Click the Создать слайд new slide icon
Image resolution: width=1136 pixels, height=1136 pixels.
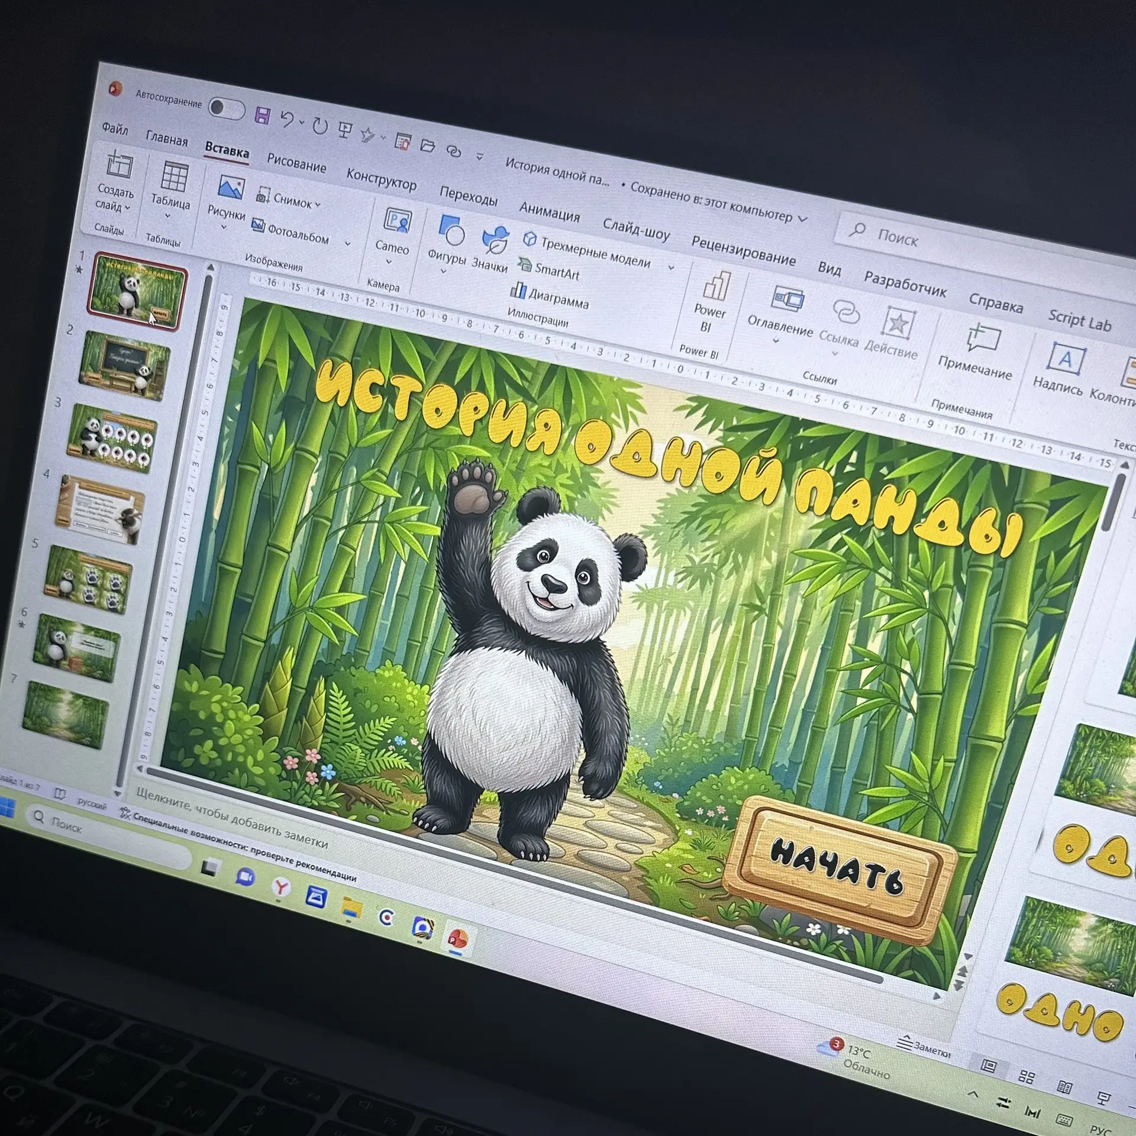119,165
